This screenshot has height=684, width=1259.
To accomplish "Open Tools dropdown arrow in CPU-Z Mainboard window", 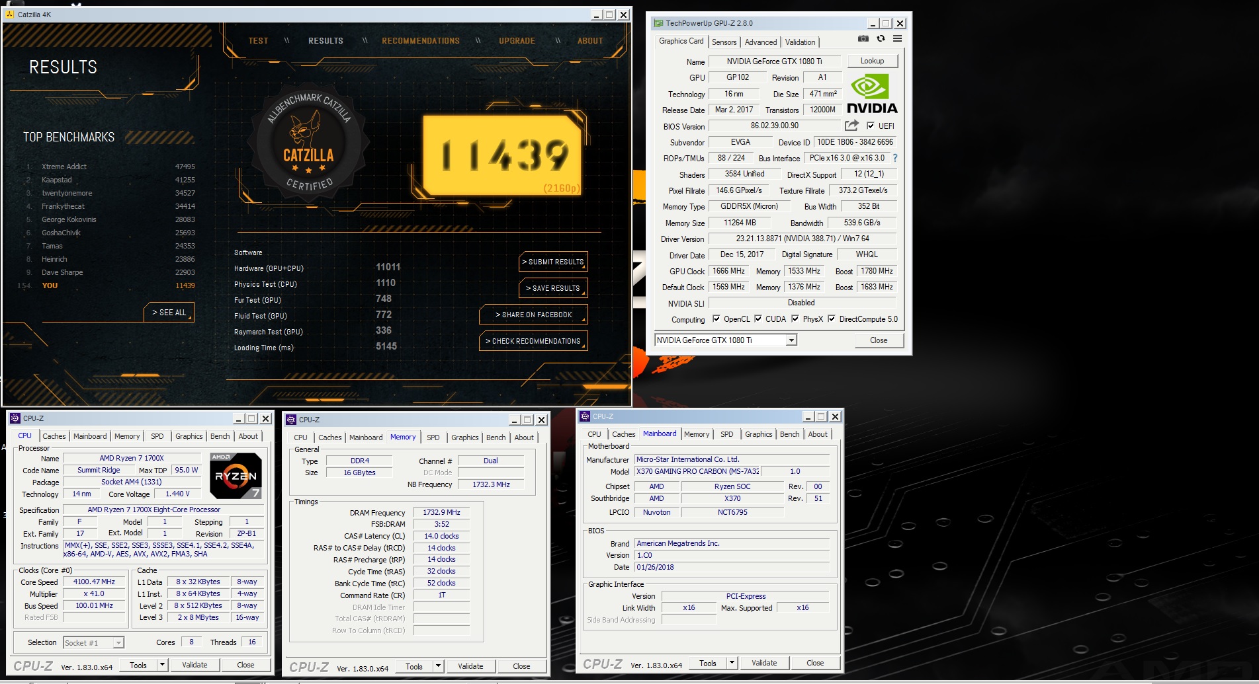I will 732,663.
